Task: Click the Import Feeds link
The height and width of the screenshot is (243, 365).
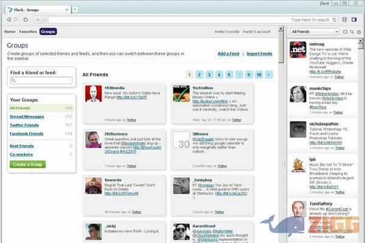Action: point(259,53)
